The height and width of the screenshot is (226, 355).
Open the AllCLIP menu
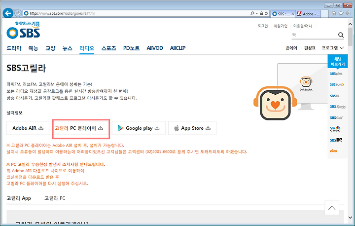point(177,48)
